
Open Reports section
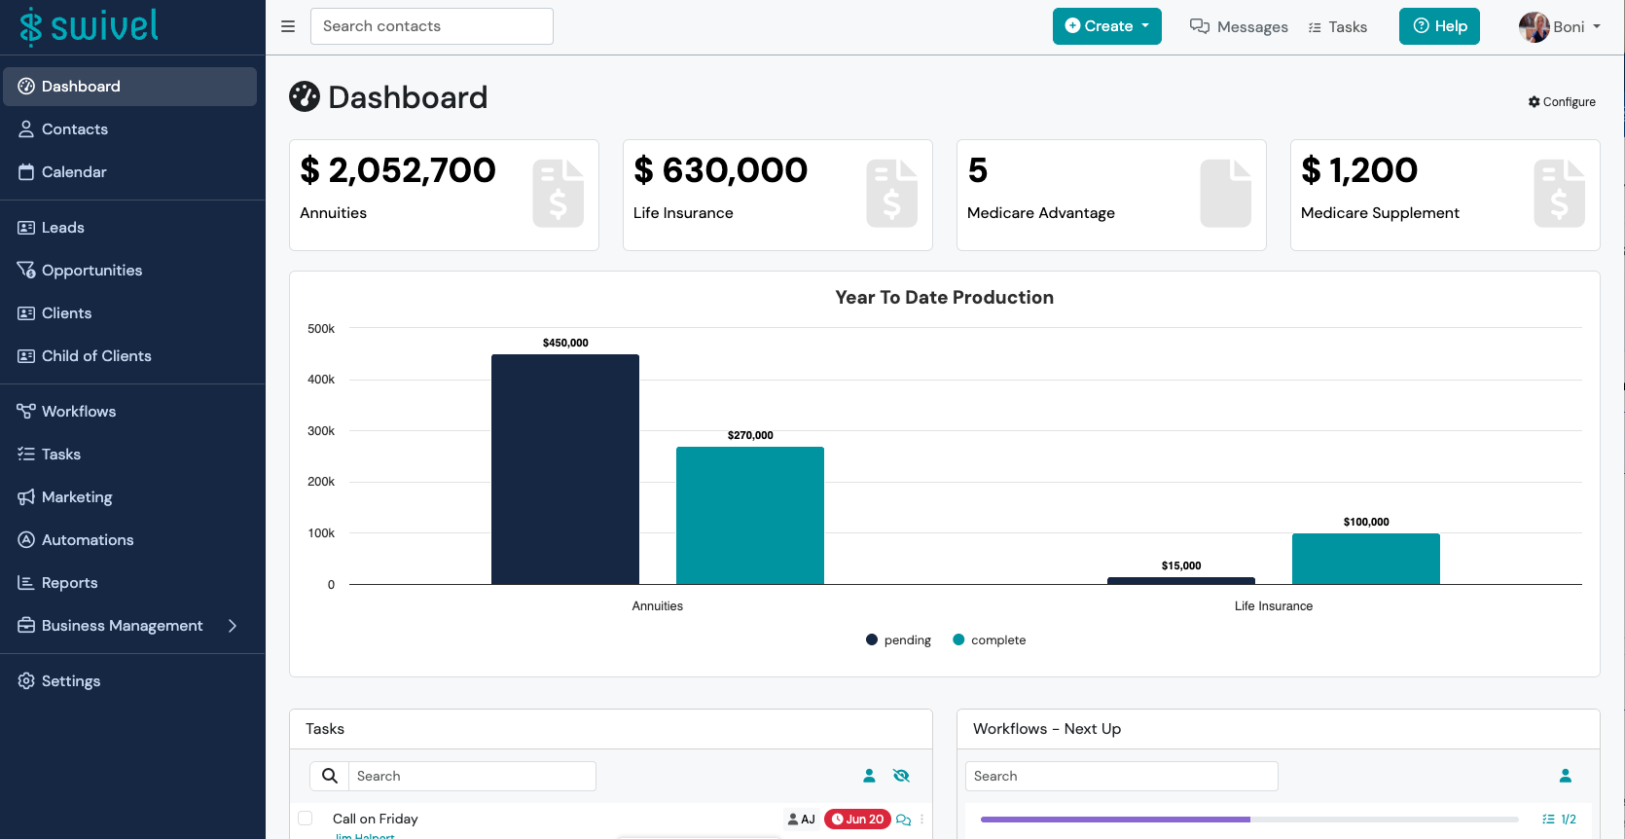pyautogui.click(x=130, y=583)
